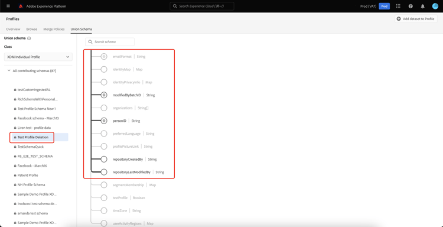Select Test Profile Schema New 1

[x=37, y=109]
